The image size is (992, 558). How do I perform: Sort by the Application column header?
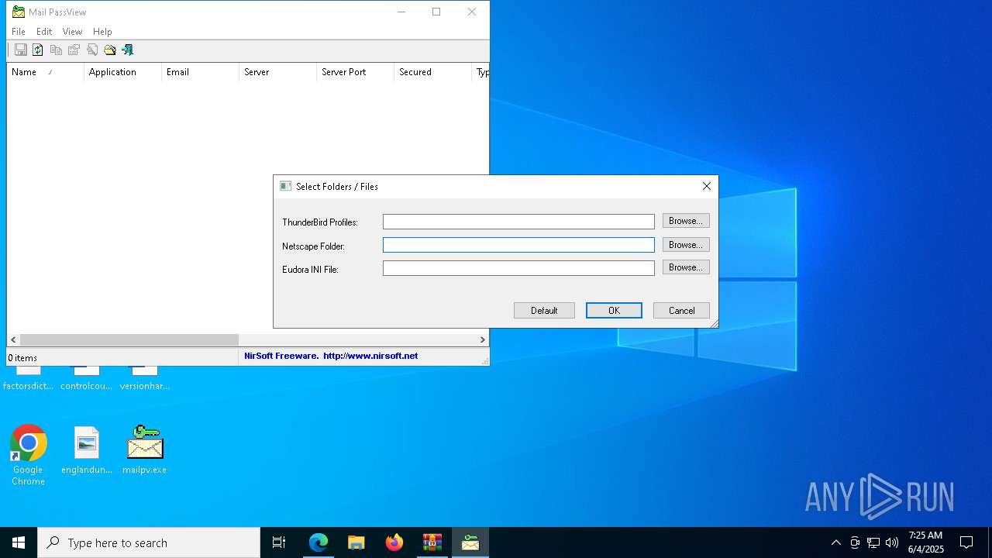click(x=122, y=72)
